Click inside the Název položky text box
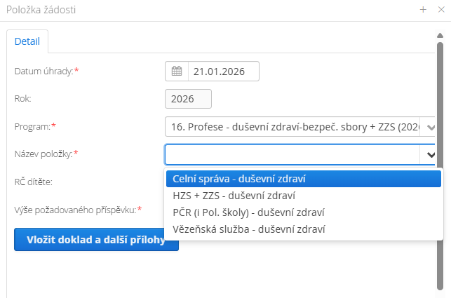This screenshot has width=451, height=298. coord(291,155)
